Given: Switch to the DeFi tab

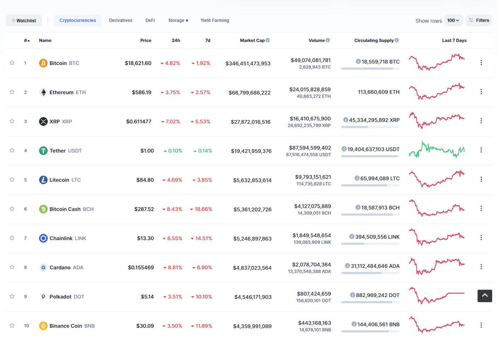Looking at the screenshot, I should [150, 20].
